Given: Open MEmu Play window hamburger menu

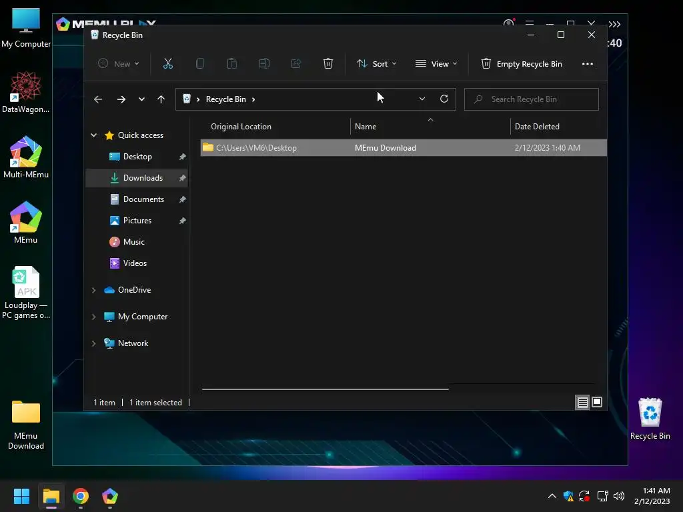Looking at the screenshot, I should point(530,23).
